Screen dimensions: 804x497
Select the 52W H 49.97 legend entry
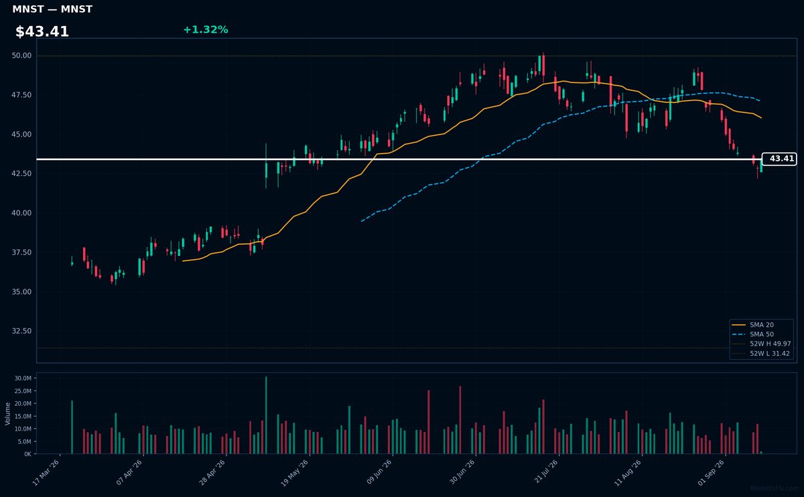tap(761, 344)
